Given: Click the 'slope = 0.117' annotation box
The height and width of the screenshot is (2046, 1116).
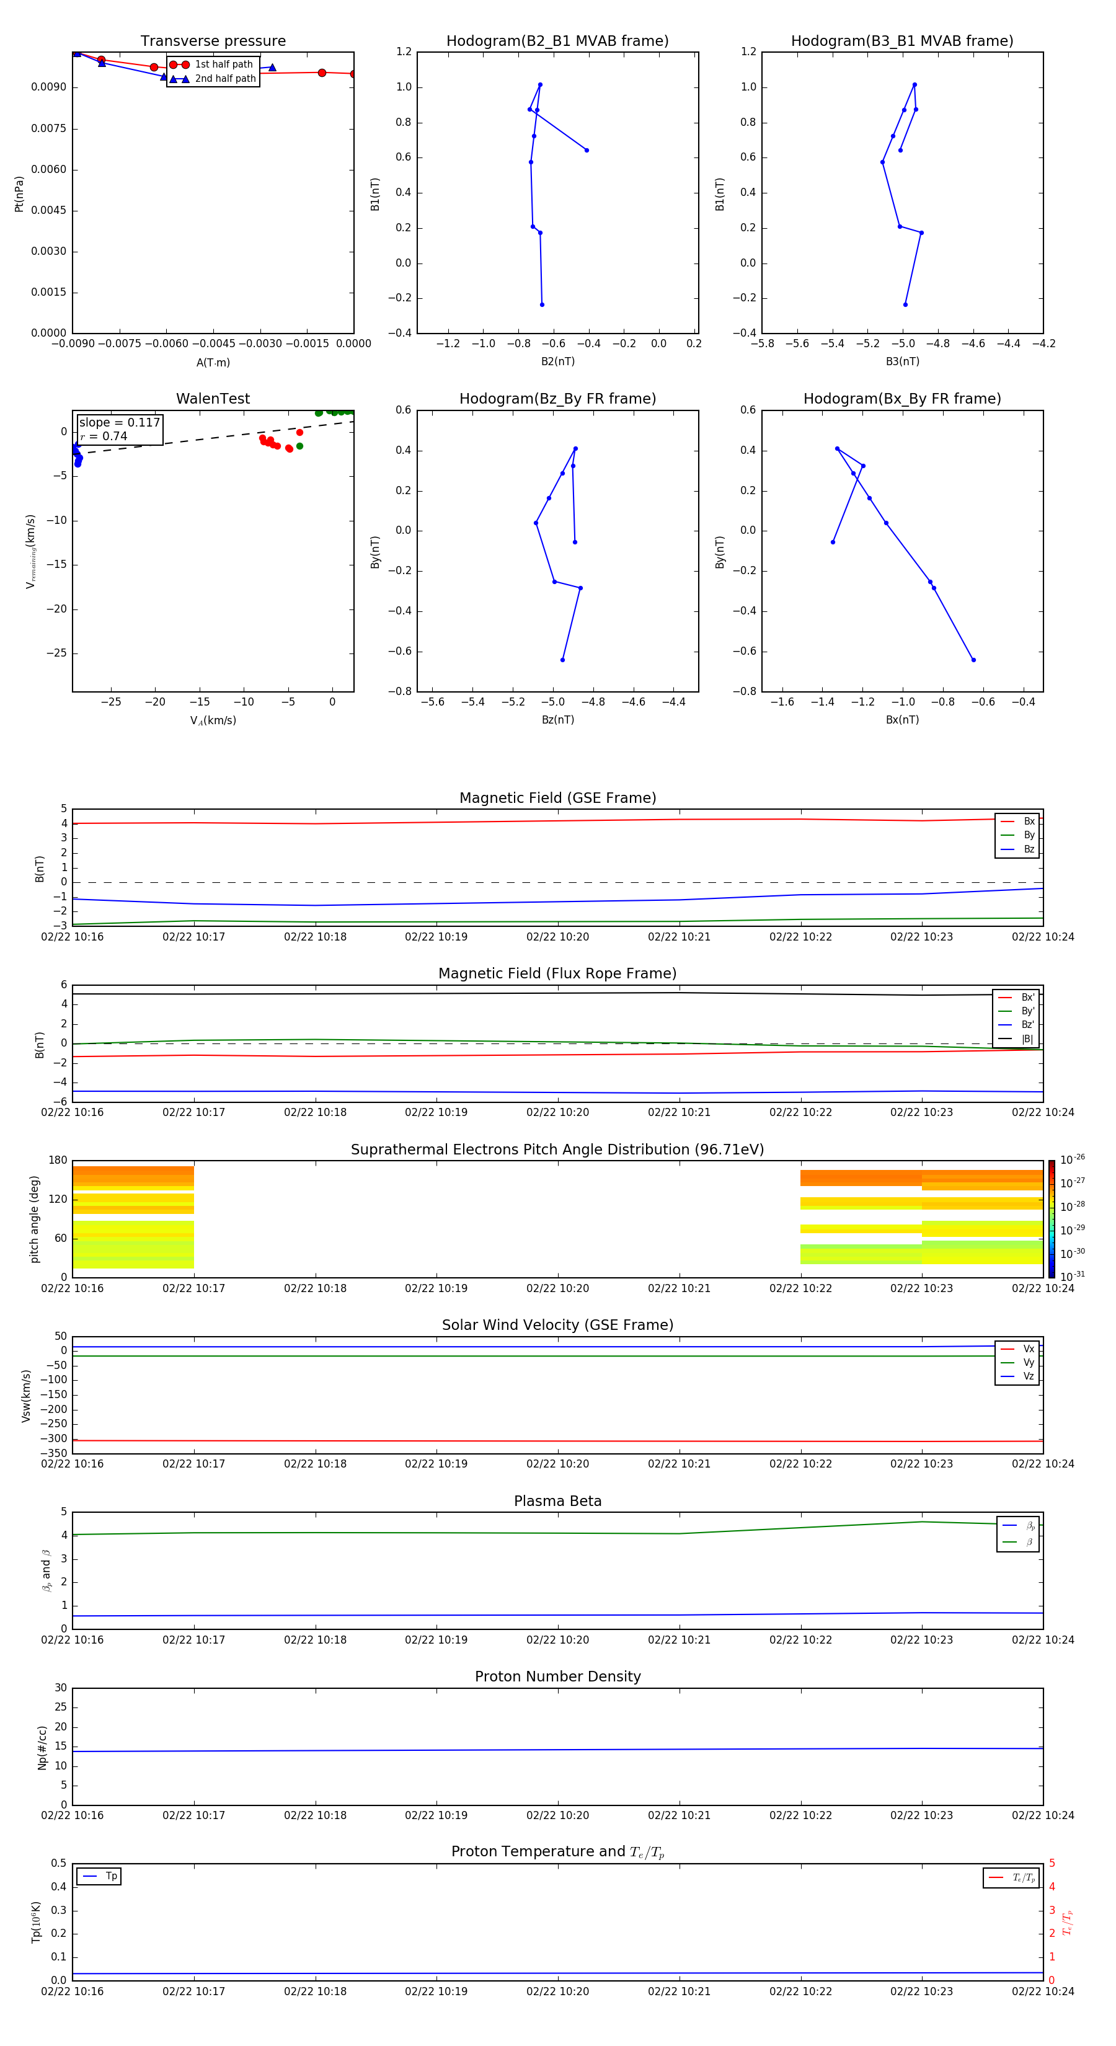Looking at the screenshot, I should [x=120, y=429].
